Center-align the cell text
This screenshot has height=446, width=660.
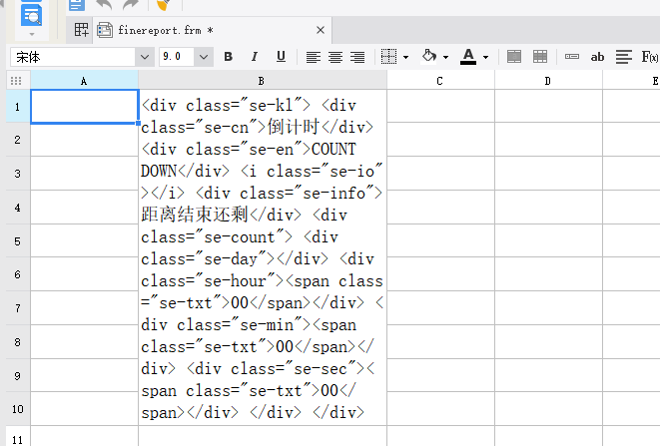pyautogui.click(x=335, y=57)
